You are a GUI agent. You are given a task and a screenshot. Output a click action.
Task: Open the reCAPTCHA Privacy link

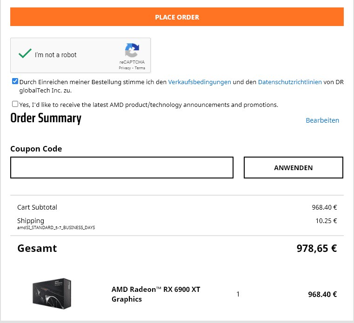(125, 68)
